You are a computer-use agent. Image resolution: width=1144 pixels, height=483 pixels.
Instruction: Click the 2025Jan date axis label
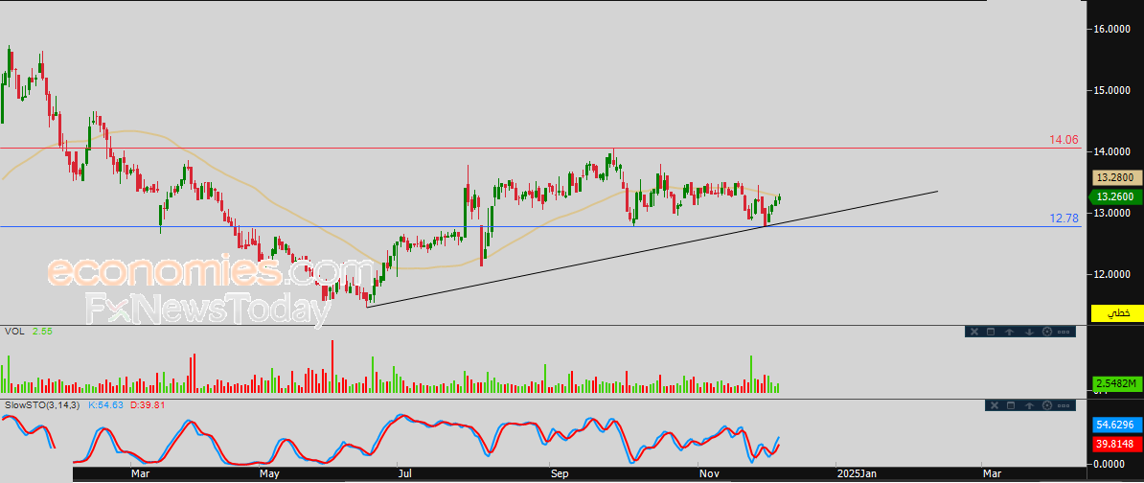[x=857, y=474]
